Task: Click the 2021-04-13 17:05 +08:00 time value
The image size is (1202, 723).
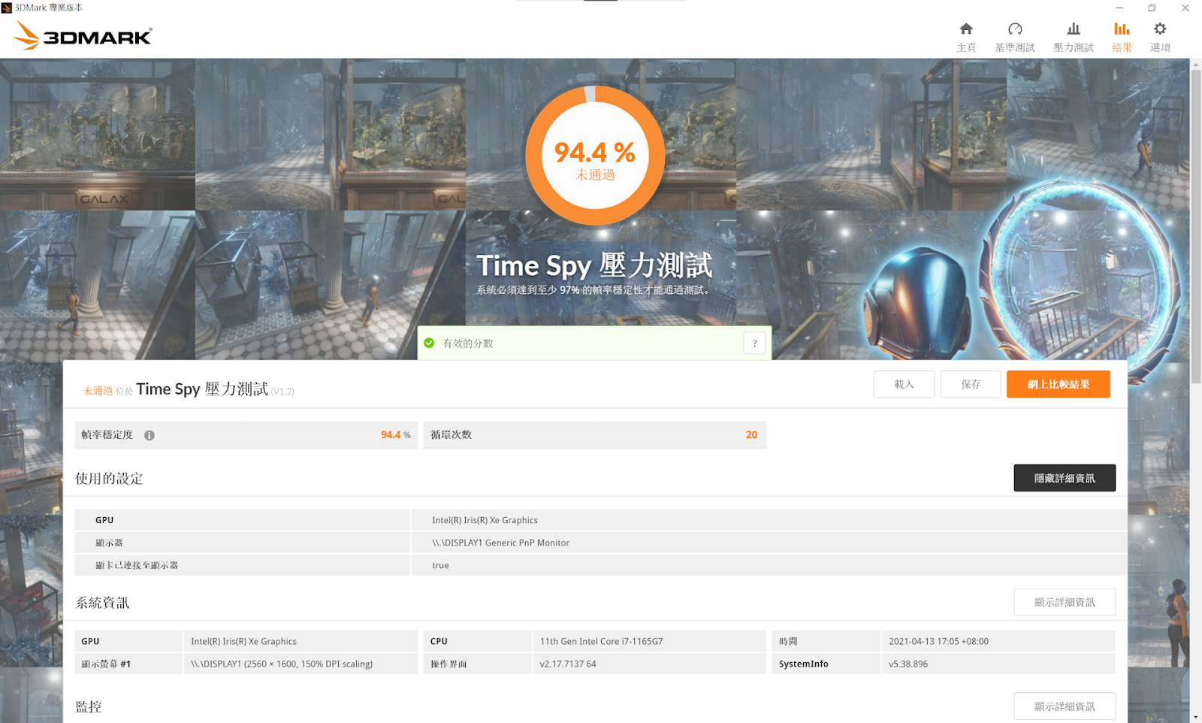Action: 938,641
